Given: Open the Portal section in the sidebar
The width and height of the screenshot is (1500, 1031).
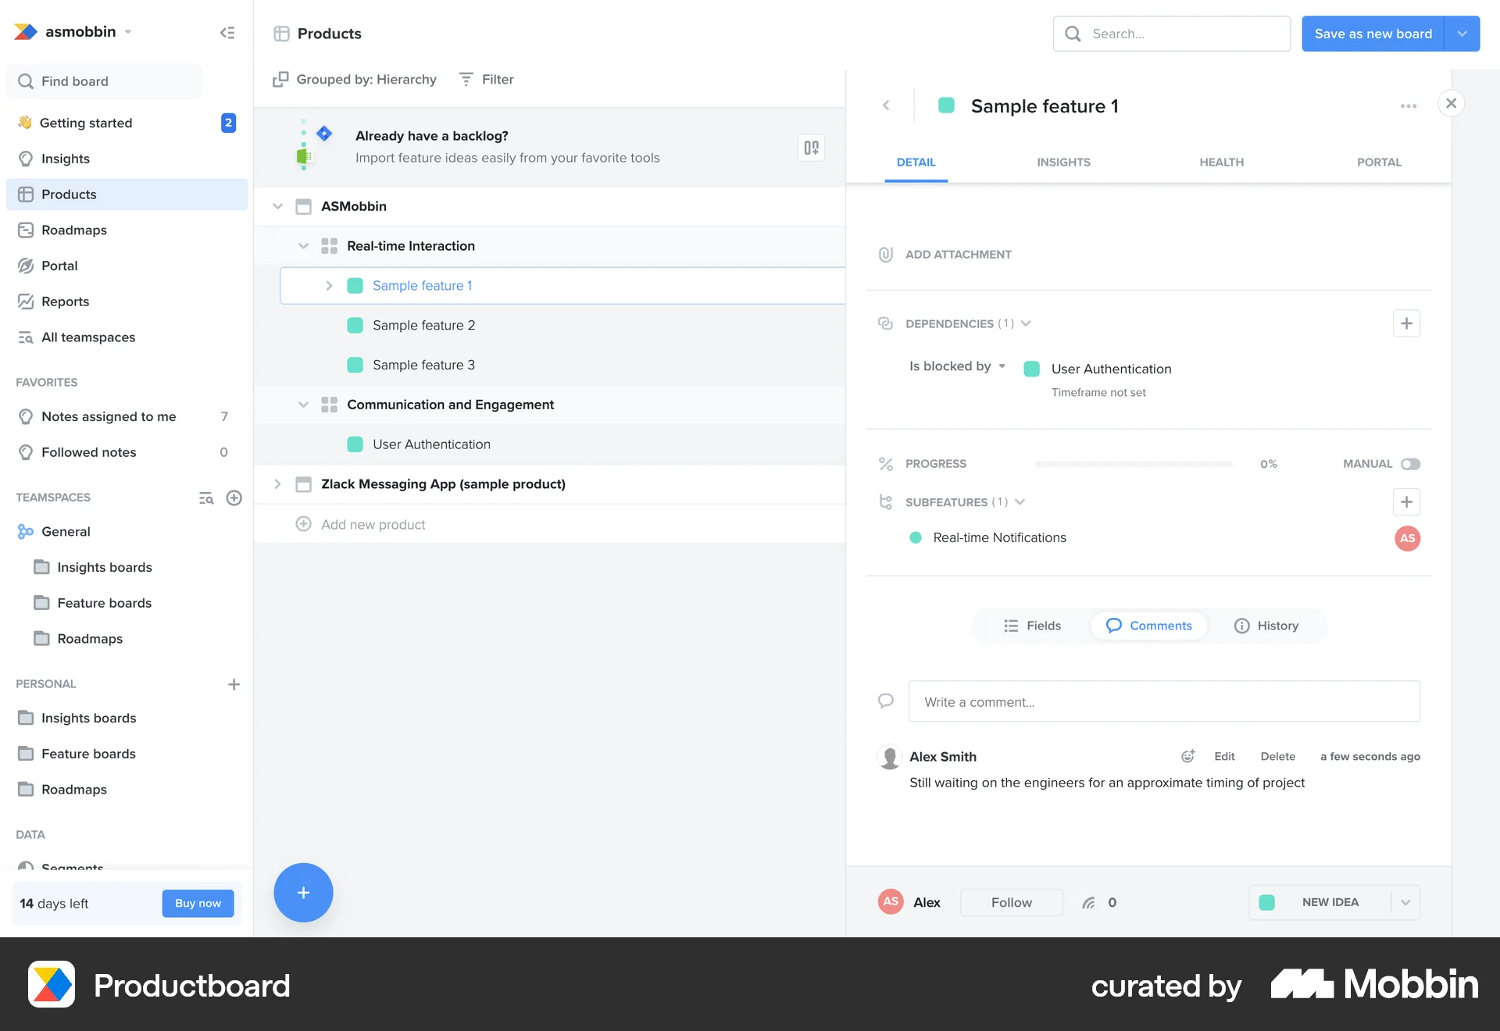Looking at the screenshot, I should click(x=58, y=266).
